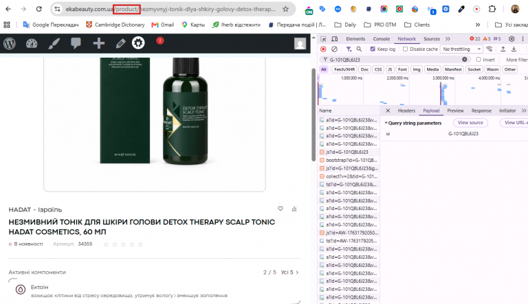Expand hidden bookmarks chevron
This screenshot has height=304, width=528.
point(478,25)
